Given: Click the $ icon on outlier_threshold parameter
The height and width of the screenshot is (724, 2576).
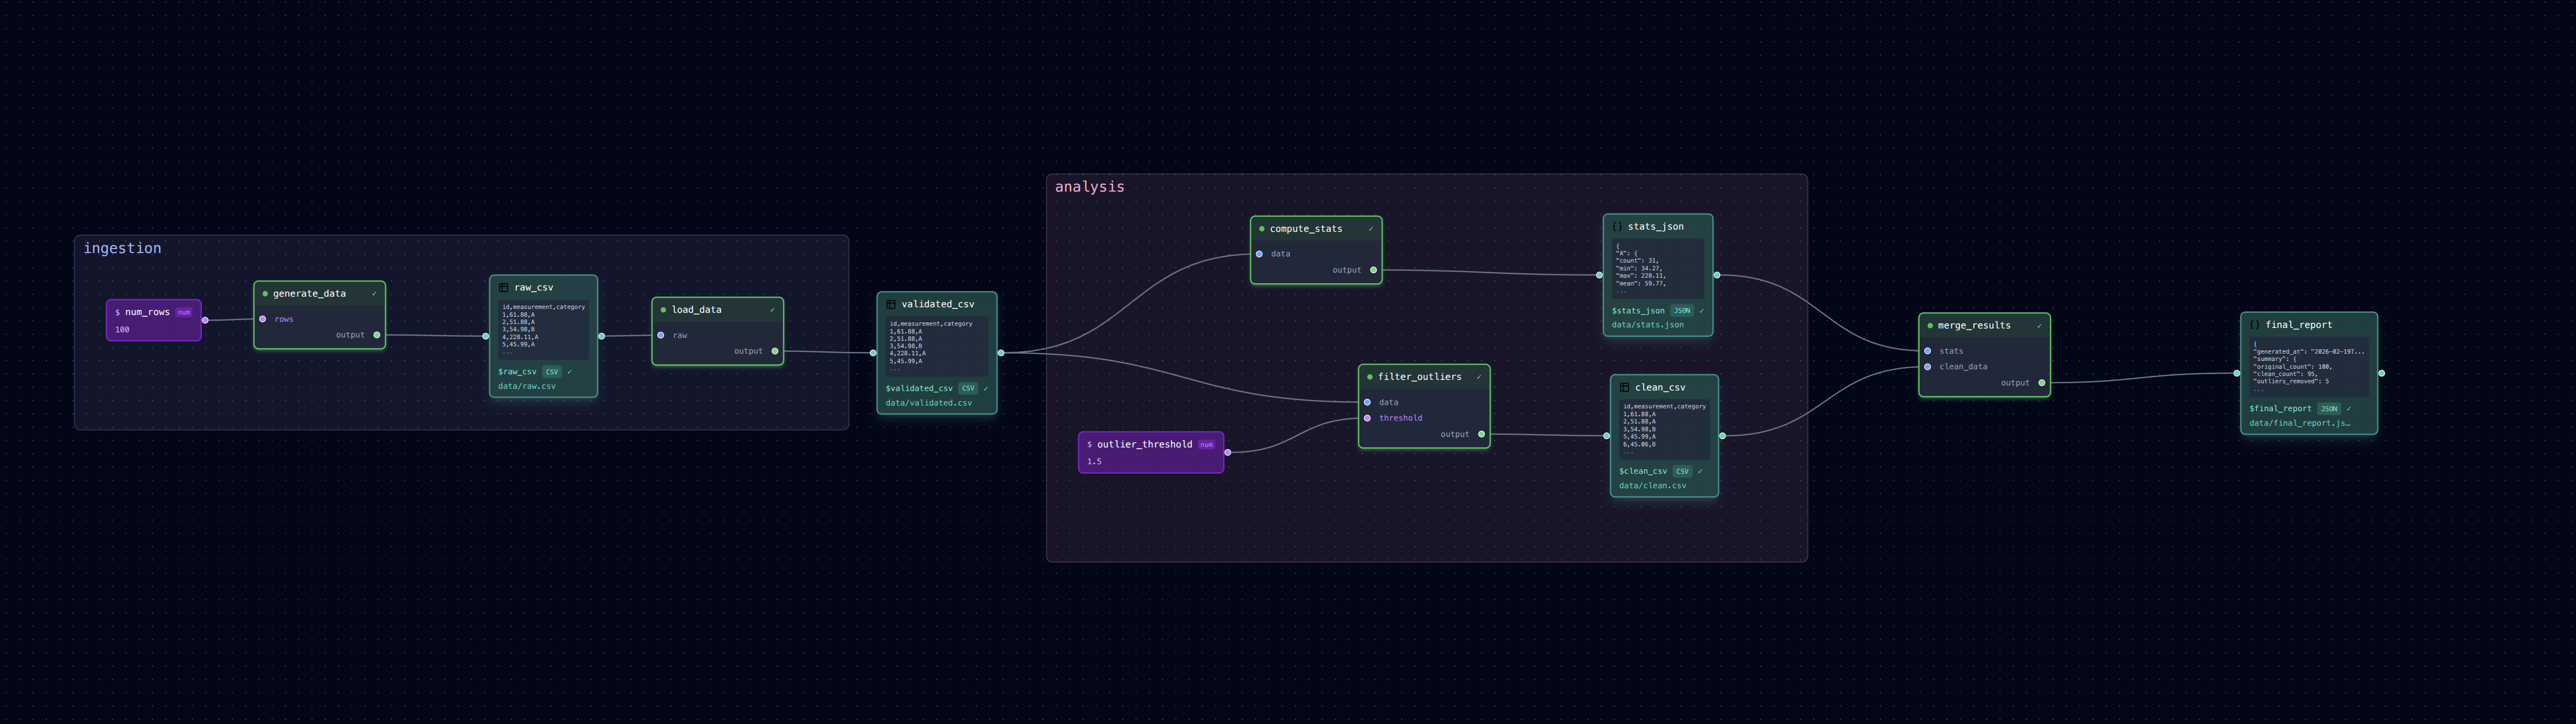Looking at the screenshot, I should coord(1089,444).
